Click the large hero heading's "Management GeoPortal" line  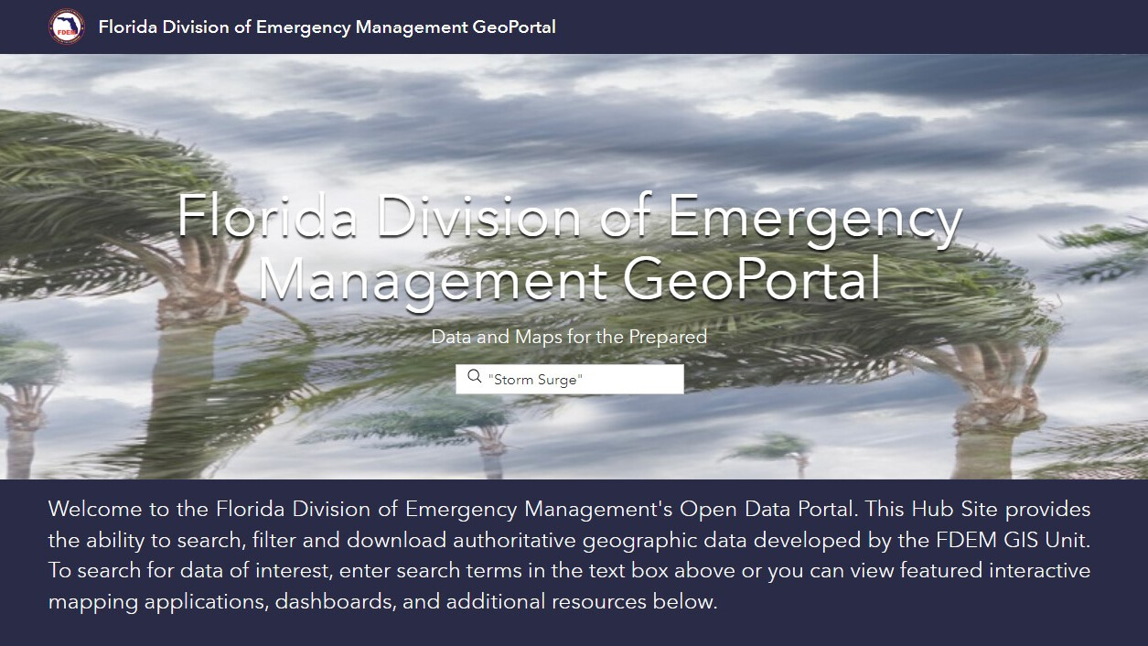click(569, 280)
